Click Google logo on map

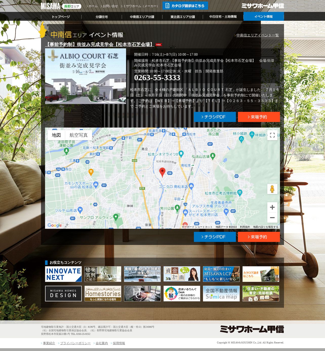tap(55, 225)
